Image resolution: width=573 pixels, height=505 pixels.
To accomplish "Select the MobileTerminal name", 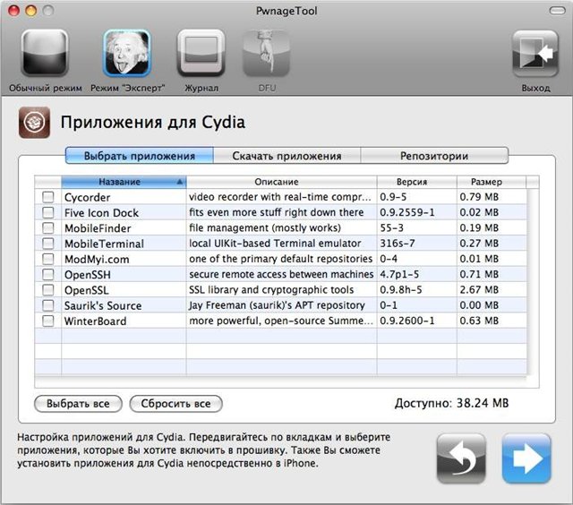I will point(104,244).
